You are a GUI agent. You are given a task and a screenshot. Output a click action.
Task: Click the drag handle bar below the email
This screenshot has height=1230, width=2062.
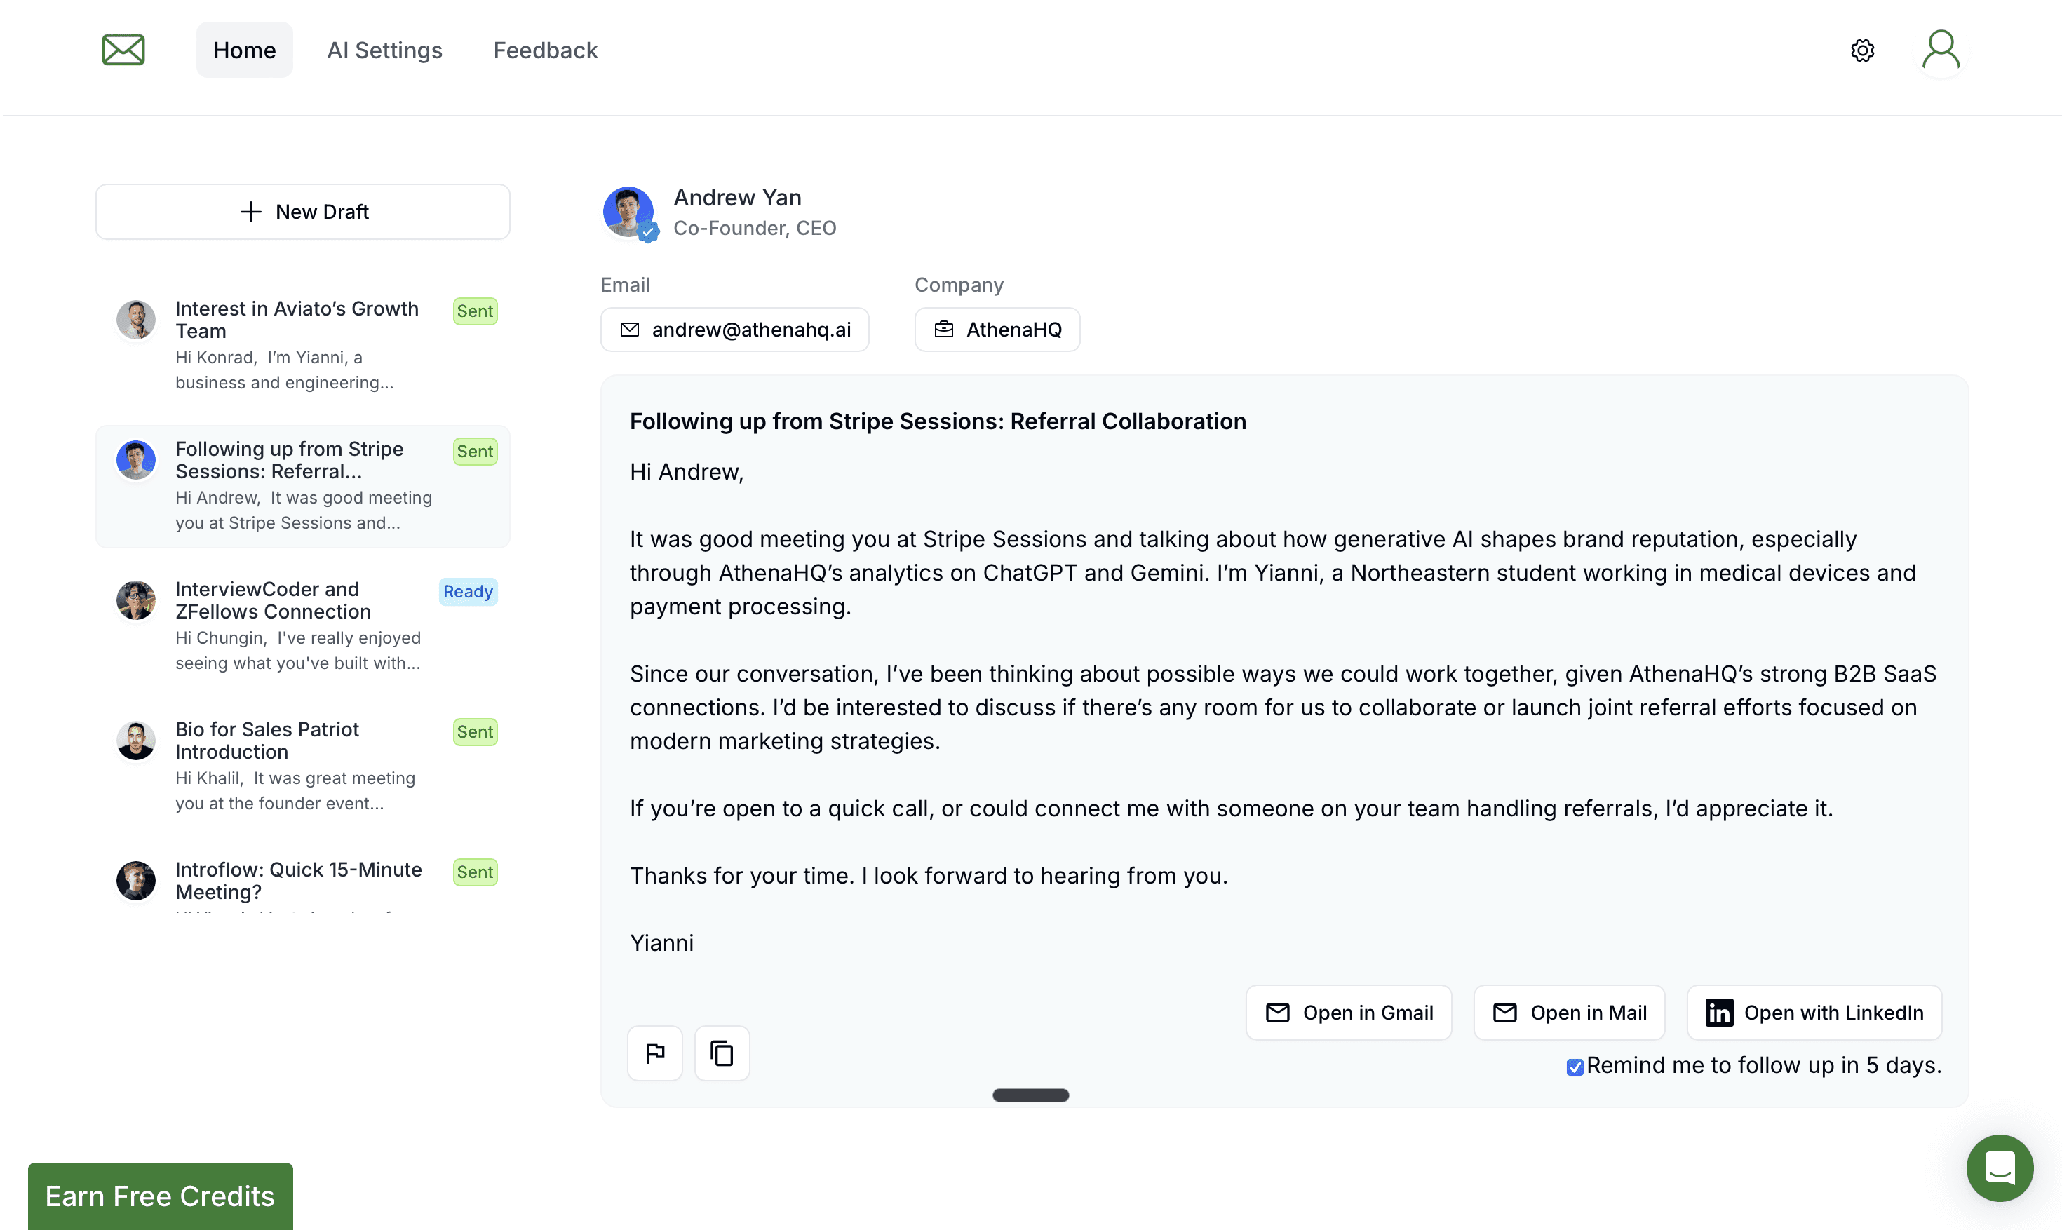(x=1030, y=1095)
